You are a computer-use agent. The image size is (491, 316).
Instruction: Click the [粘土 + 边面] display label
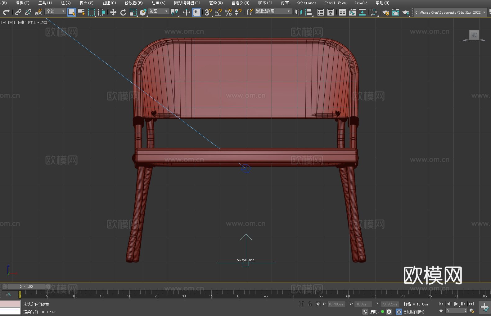(x=38, y=22)
